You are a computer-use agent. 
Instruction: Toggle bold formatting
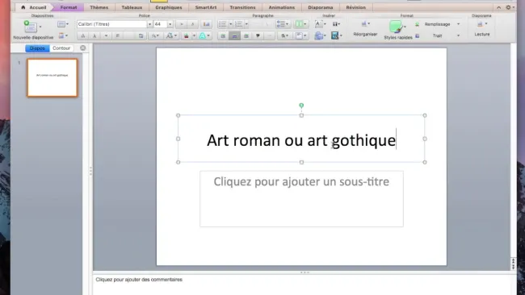[83, 35]
